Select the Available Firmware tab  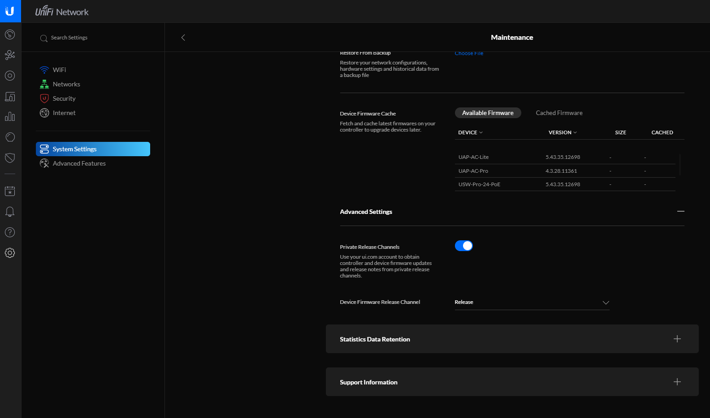[488, 113]
